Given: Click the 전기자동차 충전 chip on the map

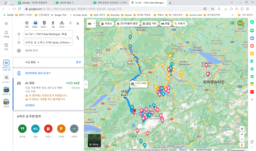Looking at the screenshot, I should click(128, 23).
